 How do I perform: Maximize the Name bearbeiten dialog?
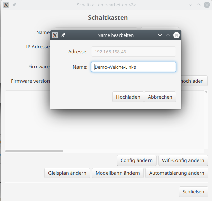pos(168,35)
